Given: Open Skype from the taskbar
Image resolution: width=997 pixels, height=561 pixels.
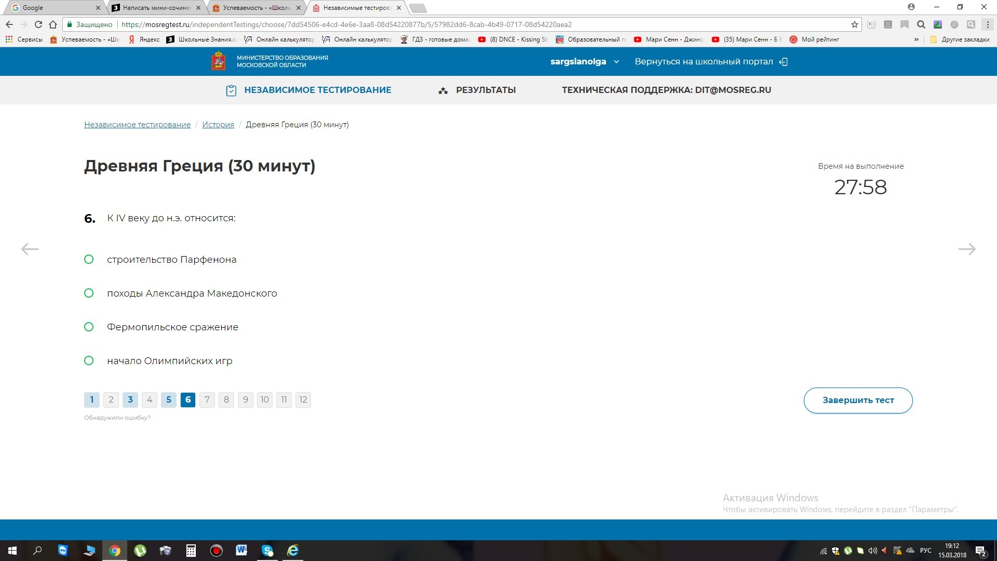Looking at the screenshot, I should point(267,551).
